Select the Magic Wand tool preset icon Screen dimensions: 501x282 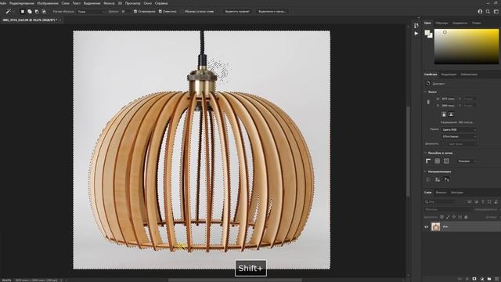click(9, 11)
